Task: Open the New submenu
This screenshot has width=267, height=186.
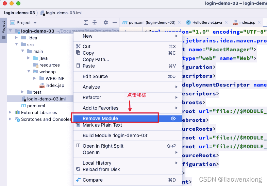Action: tap(128, 36)
